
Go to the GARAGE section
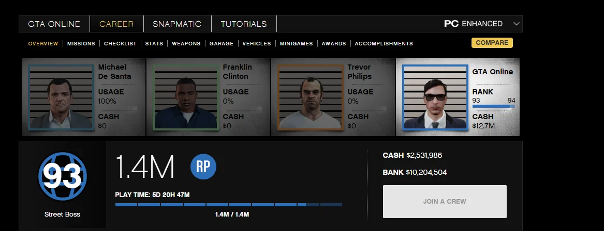pyautogui.click(x=222, y=44)
